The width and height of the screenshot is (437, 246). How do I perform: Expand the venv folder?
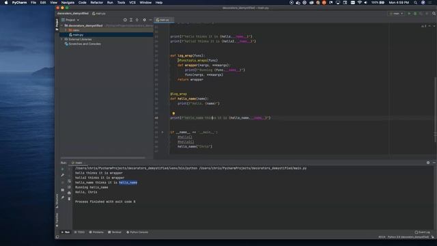(x=66, y=30)
